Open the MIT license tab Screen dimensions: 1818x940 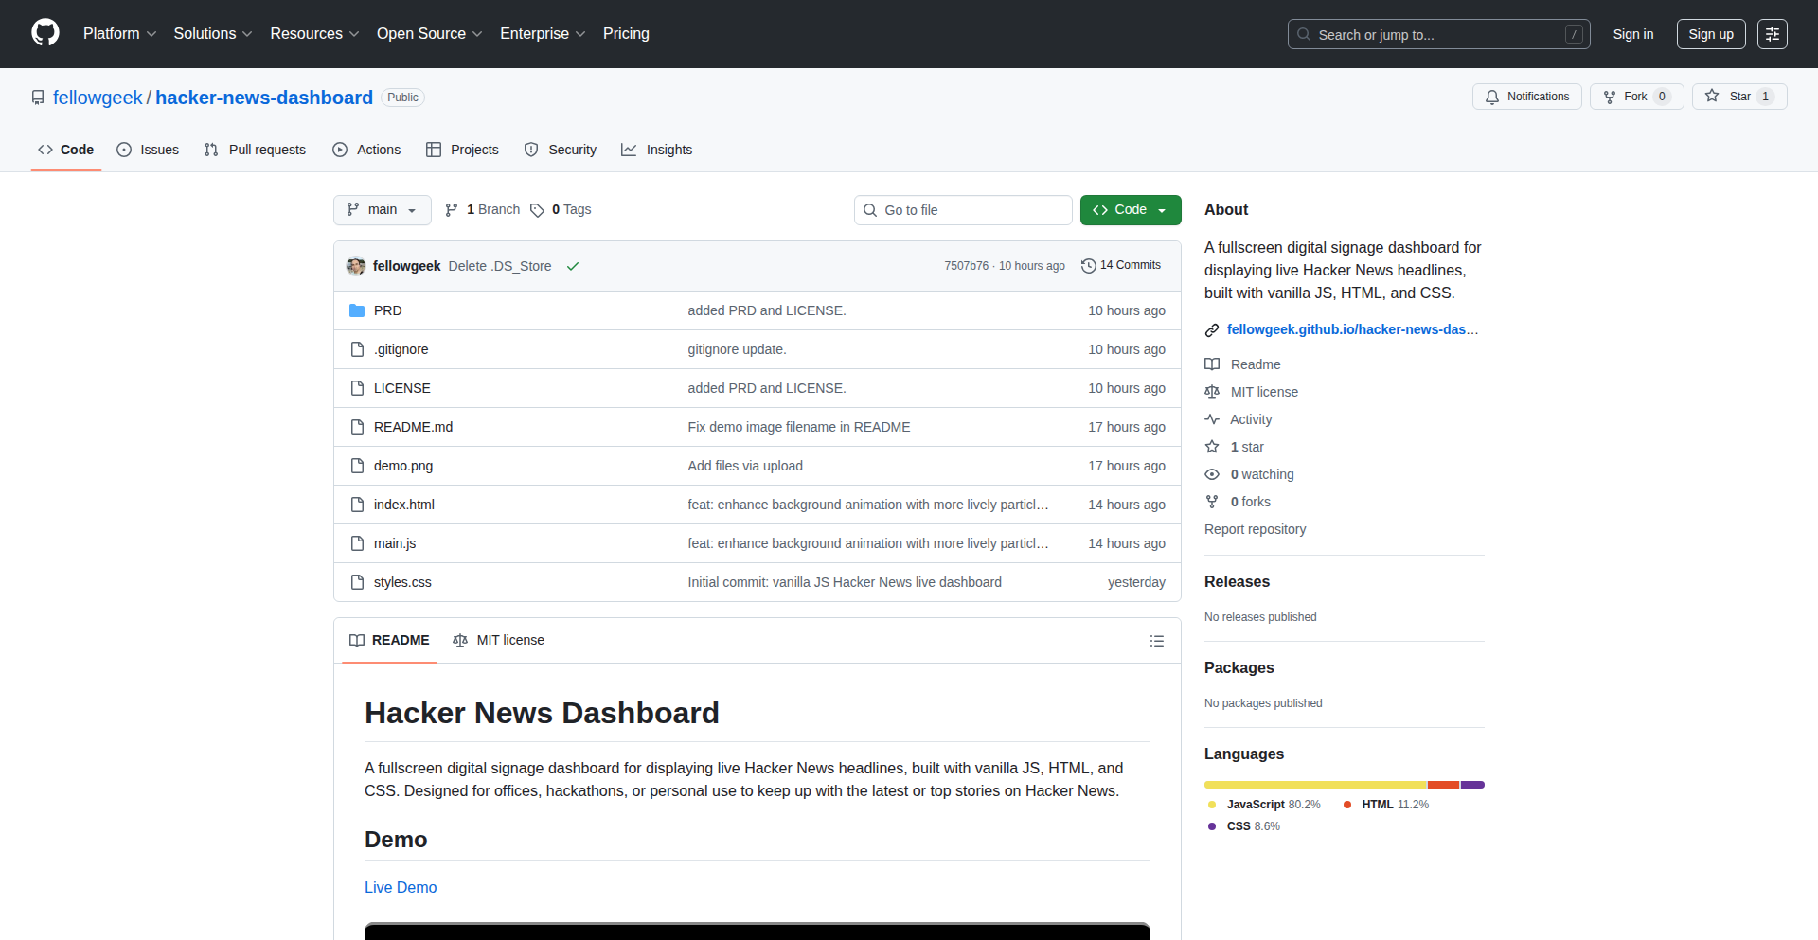[x=499, y=641]
